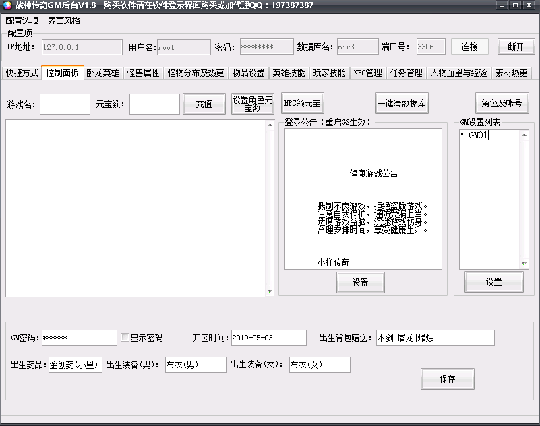Click the 角色及帐号 button
Viewport: 540px width, 426px height.
click(x=501, y=103)
